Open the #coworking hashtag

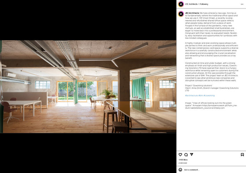pos(209,95)
